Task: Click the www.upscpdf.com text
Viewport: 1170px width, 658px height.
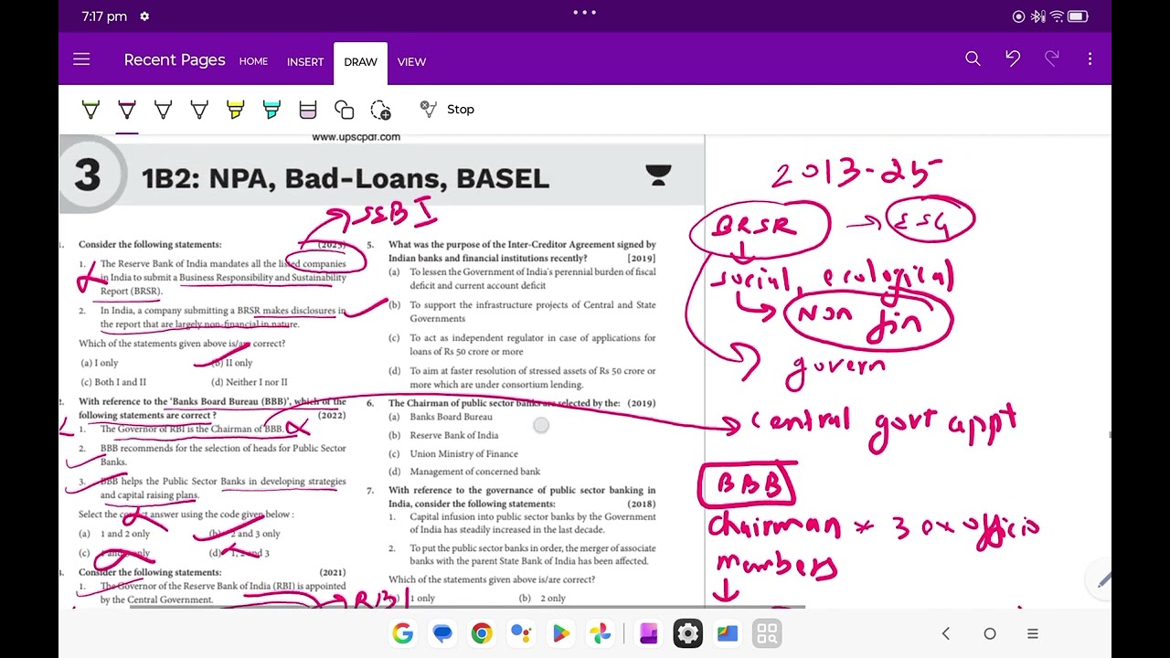Action: (x=356, y=137)
